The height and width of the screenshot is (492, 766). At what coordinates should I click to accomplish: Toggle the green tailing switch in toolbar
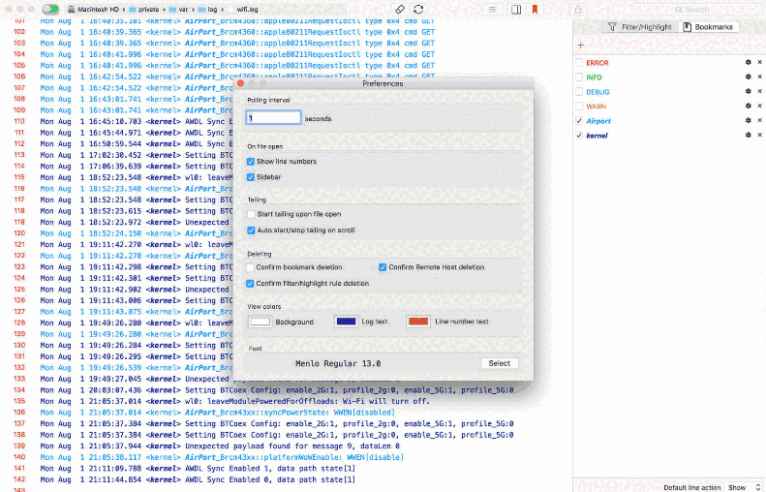click(x=49, y=9)
